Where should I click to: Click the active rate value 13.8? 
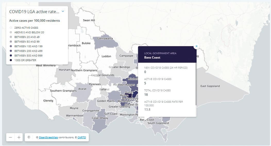tap(147, 109)
